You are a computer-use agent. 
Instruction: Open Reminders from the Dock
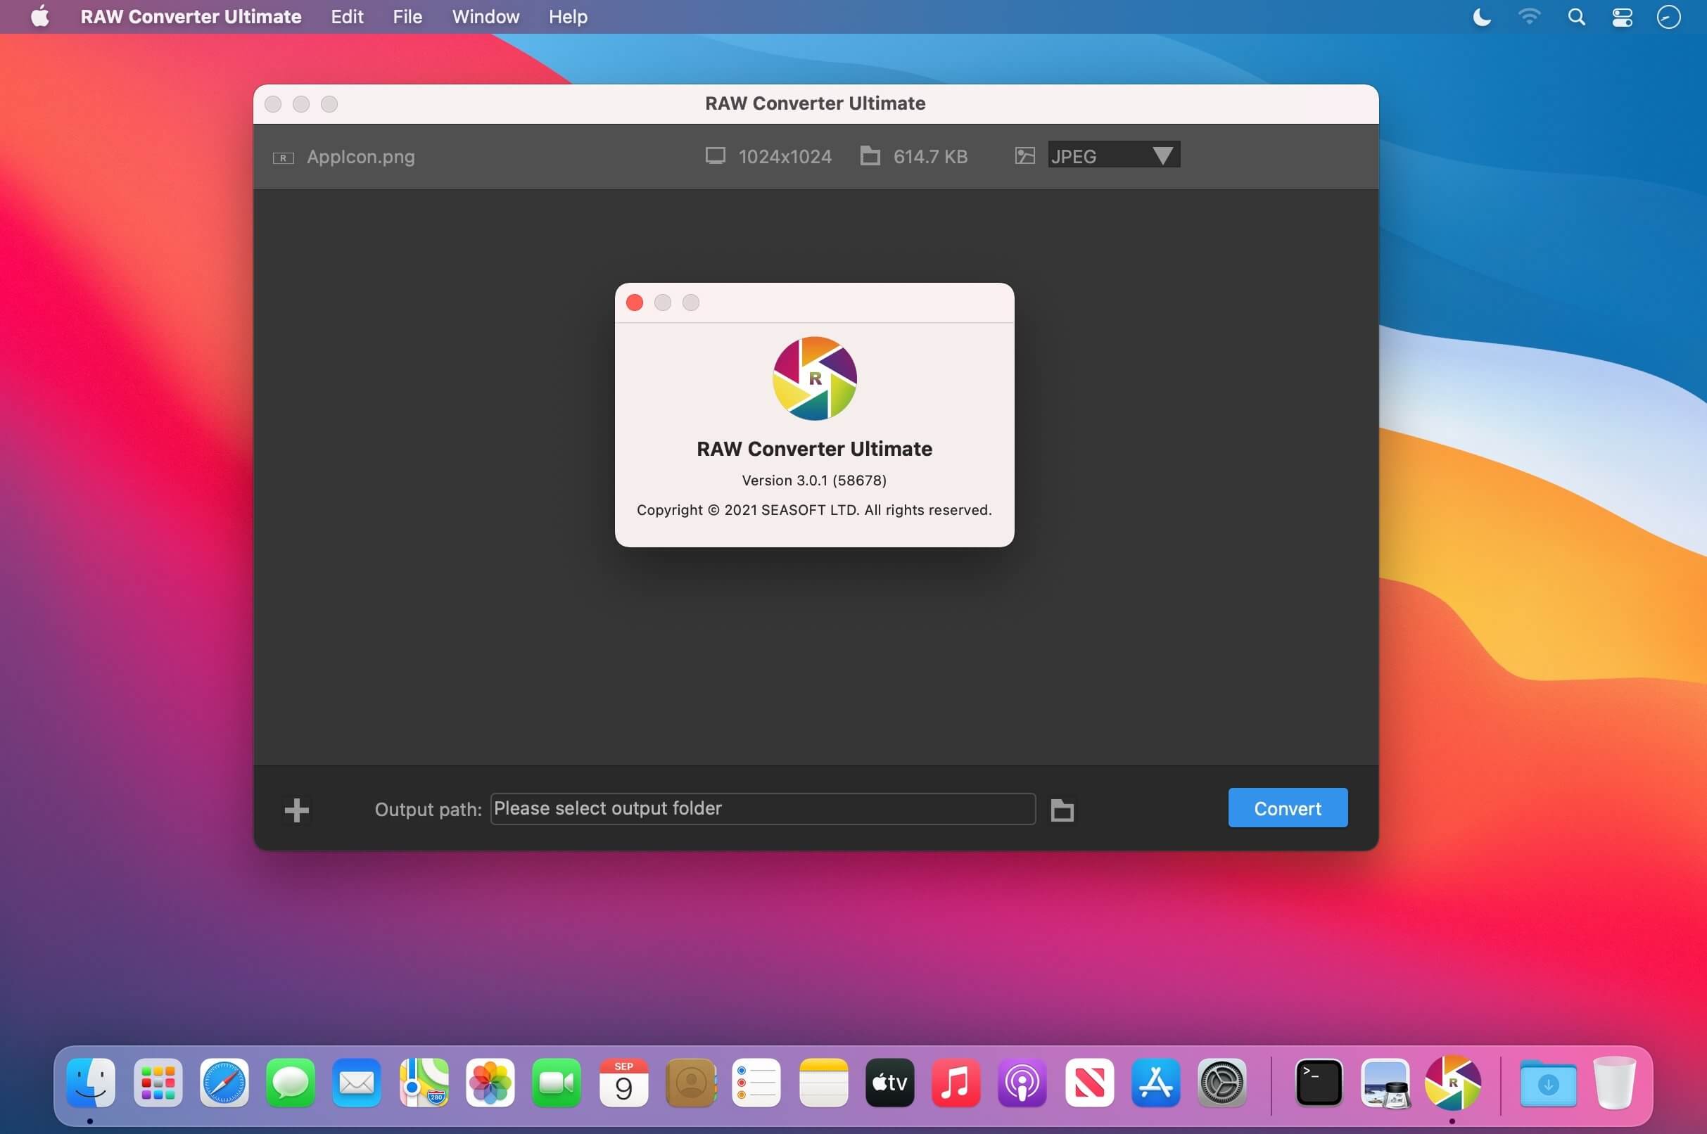(756, 1083)
